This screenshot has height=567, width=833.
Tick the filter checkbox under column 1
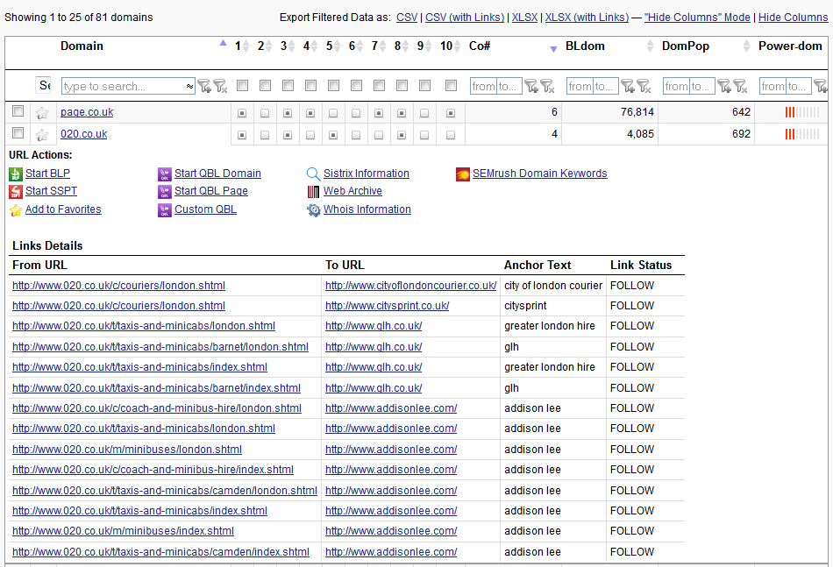242,86
